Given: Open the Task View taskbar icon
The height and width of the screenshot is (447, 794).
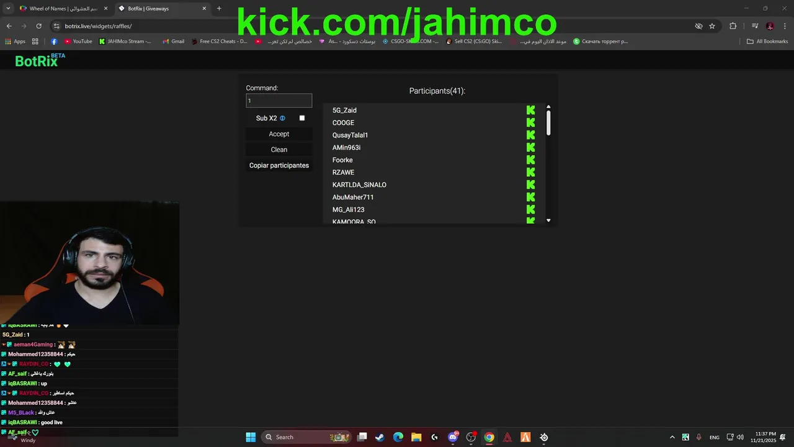Looking at the screenshot, I should click(362, 437).
